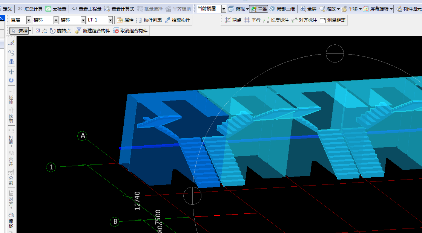The height and width of the screenshot is (233, 422).
Task: Click axis bubble A in the viewport
Action: pos(83,136)
